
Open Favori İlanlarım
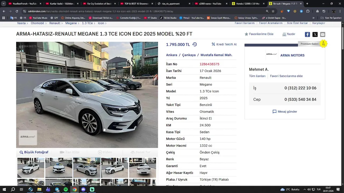point(245,23)
